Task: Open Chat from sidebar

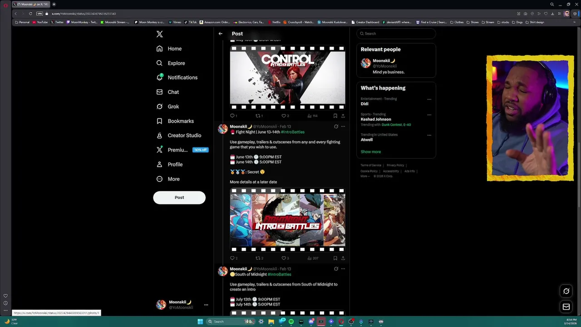Action: (167, 92)
